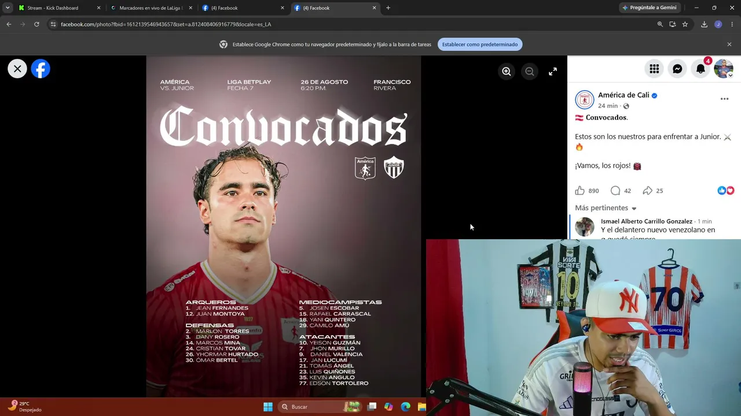
Task: Open Chrome downloads
Action: (704, 24)
